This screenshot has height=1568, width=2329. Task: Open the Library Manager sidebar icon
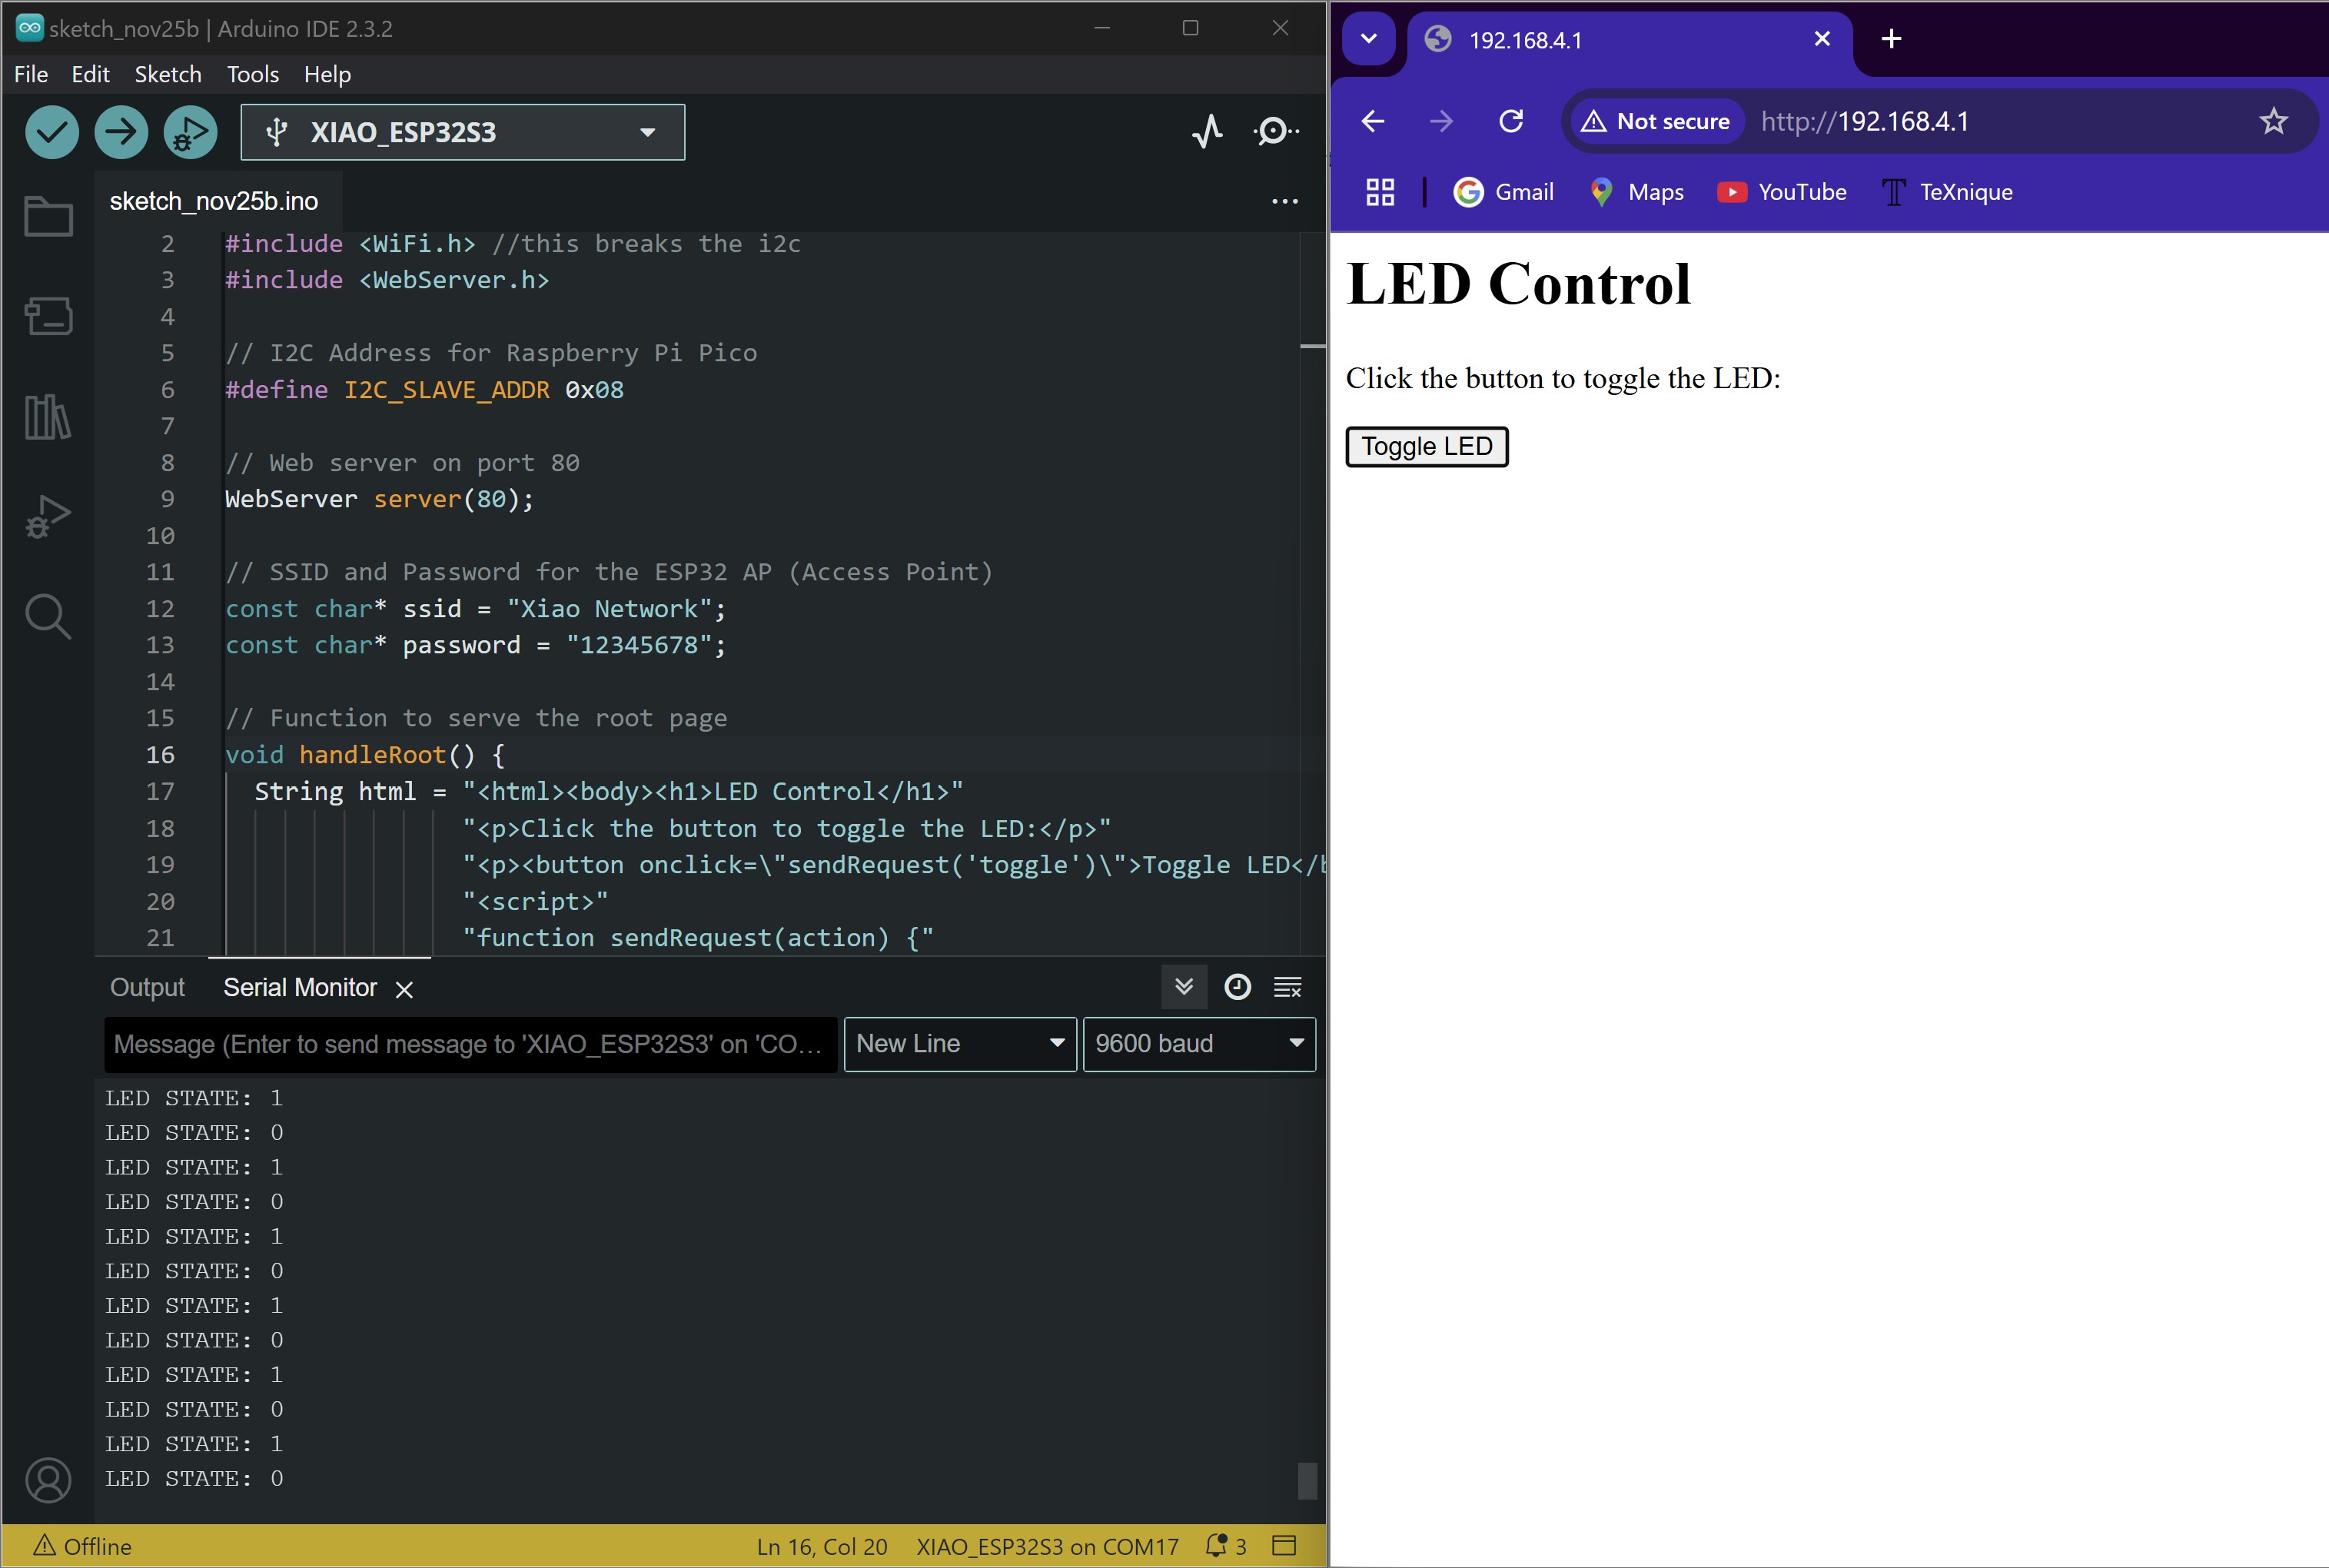pos(48,416)
